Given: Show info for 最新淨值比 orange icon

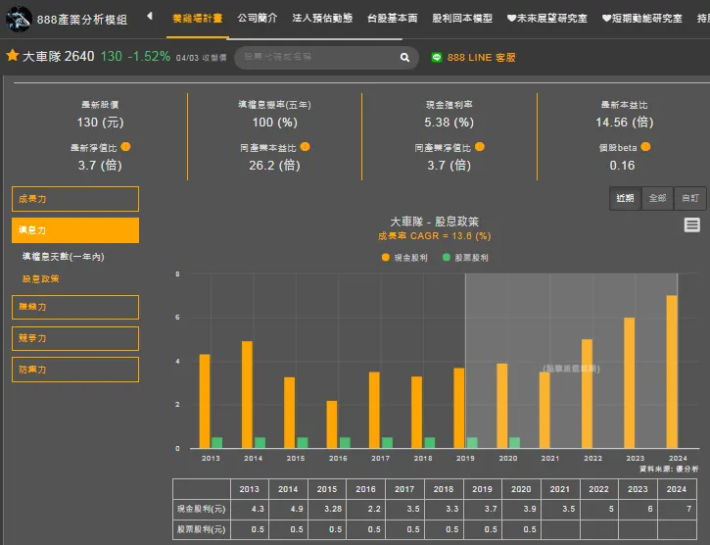Looking at the screenshot, I should [x=126, y=147].
